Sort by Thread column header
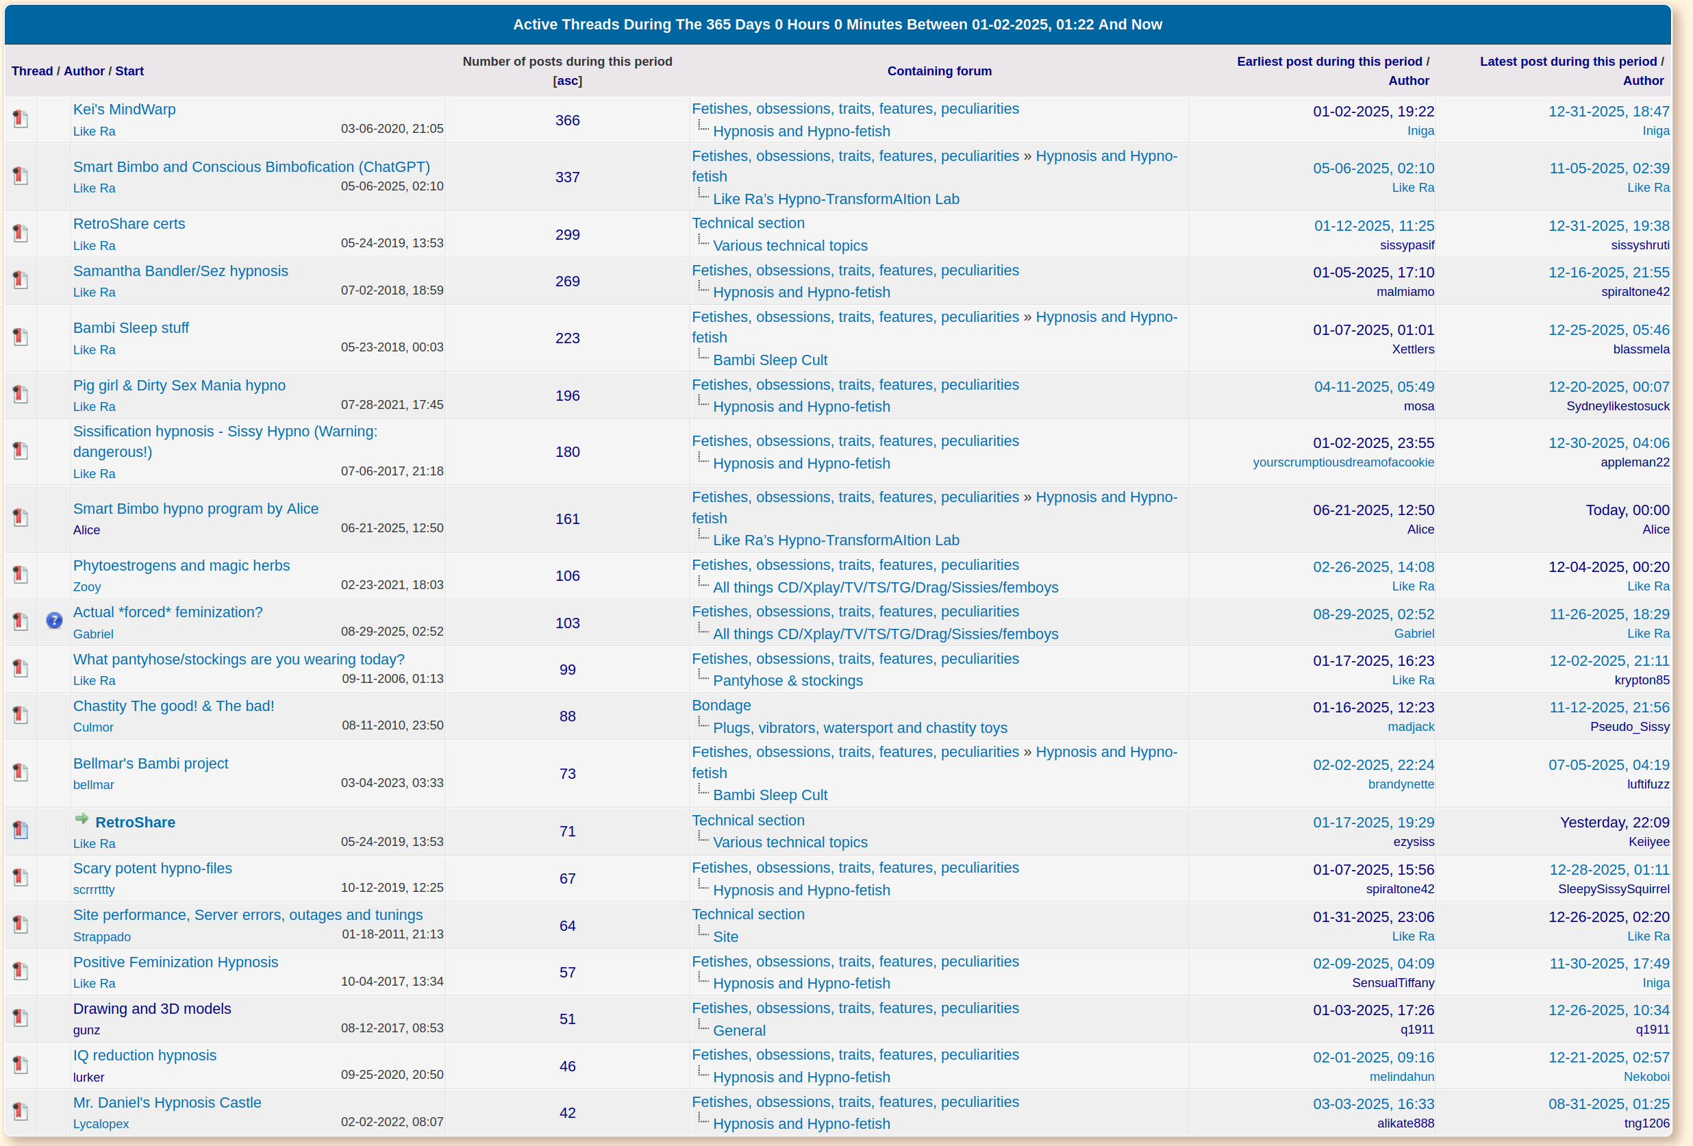The image size is (1693, 1146). tap(32, 71)
